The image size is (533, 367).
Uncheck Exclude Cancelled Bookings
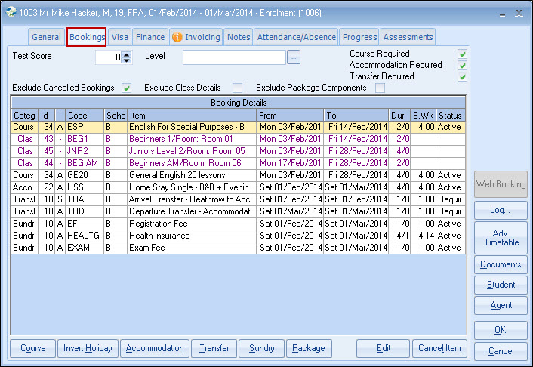[x=127, y=88]
